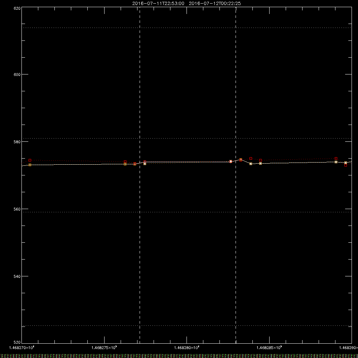358x358 pixels.
Task: Select the 520 y-axis label
Action: click(17, 342)
